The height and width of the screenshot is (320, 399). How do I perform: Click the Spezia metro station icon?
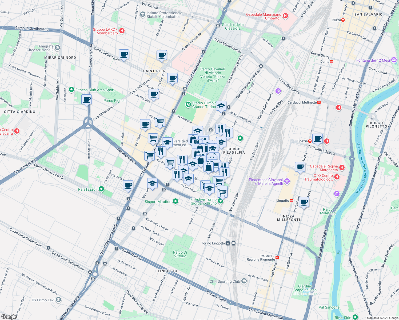(x=310, y=141)
